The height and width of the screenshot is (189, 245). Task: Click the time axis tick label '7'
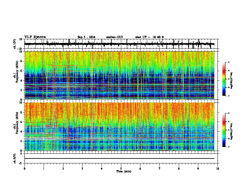click(x=160, y=169)
